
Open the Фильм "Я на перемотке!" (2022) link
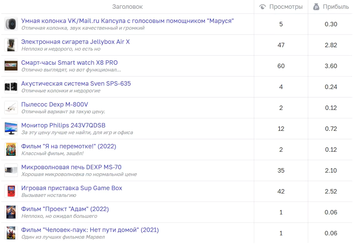(69, 146)
